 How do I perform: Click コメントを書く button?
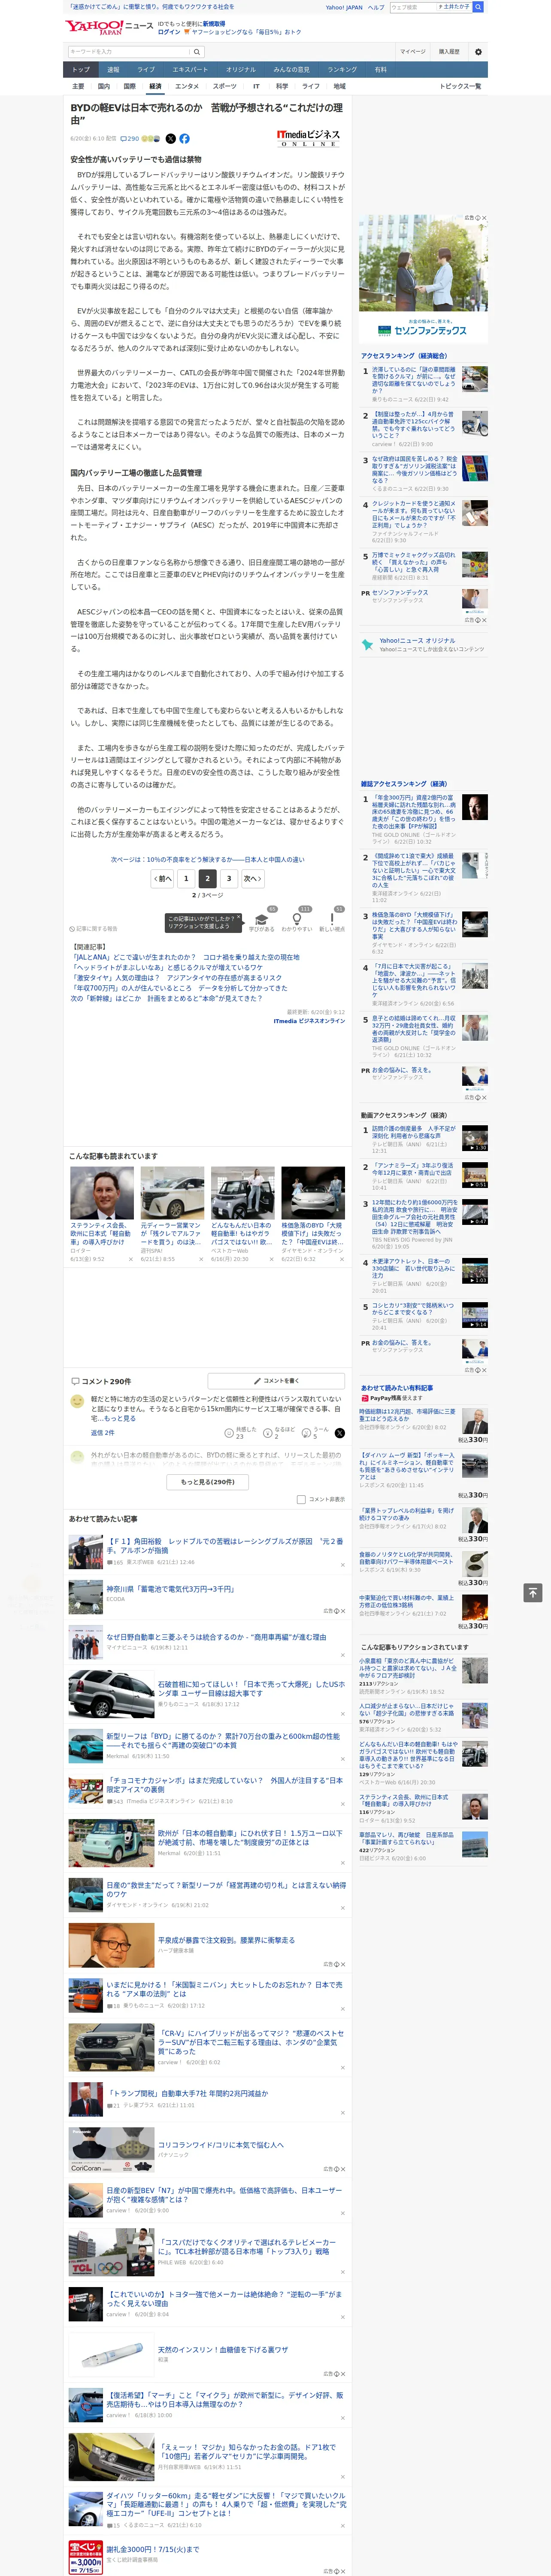pos(276,1381)
